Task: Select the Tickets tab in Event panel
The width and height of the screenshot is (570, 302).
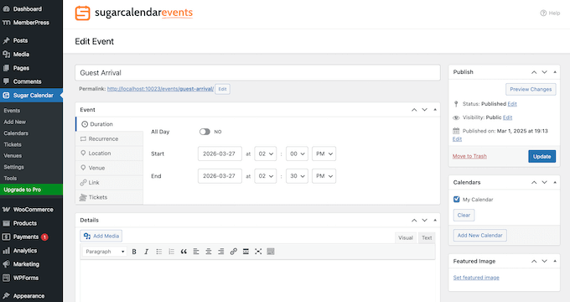Action: tap(110, 197)
